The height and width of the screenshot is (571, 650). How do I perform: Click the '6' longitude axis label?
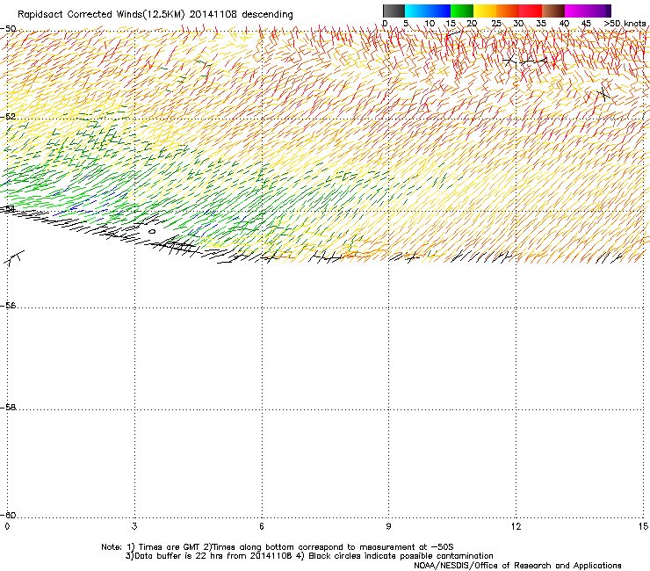click(262, 526)
